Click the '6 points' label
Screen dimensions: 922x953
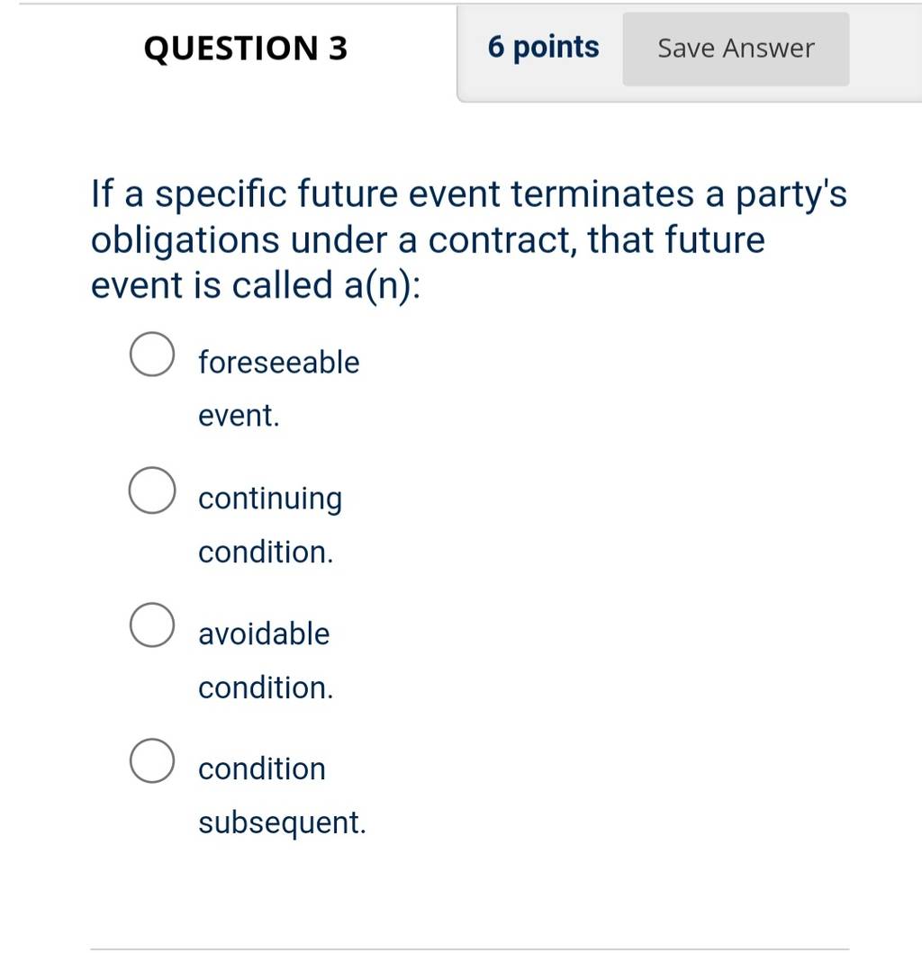point(543,48)
